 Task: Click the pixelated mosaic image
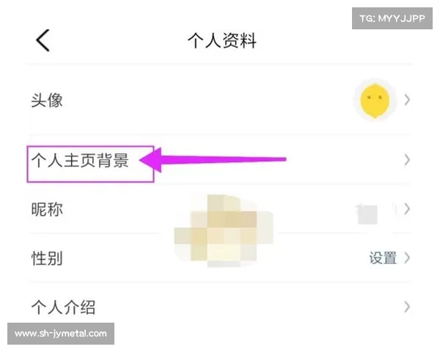(x=224, y=230)
